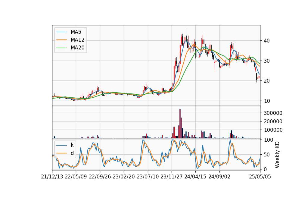Image resolution: width=289 pixels, height=208 pixels.
Task: Click the MA20 legend label
Action: (77, 48)
